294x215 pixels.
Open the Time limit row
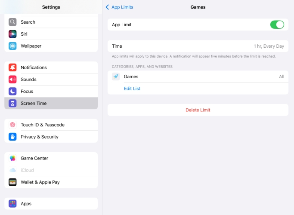[x=198, y=46]
